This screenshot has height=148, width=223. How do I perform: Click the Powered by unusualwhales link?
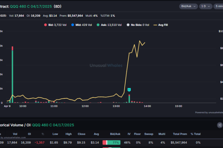point(209,112)
